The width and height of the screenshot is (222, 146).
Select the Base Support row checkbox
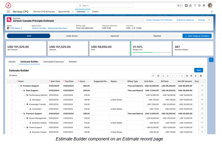coord(12,91)
